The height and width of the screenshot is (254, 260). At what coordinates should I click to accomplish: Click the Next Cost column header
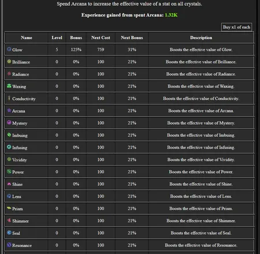pyautogui.click(x=101, y=38)
